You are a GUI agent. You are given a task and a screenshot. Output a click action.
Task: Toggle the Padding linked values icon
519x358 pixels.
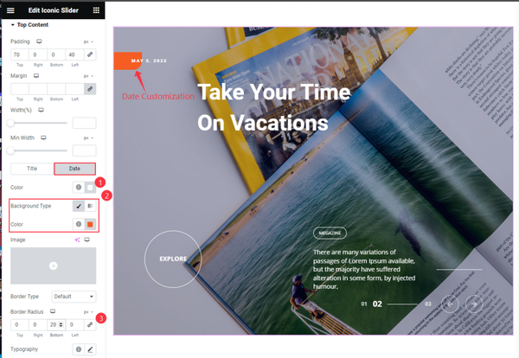90,54
